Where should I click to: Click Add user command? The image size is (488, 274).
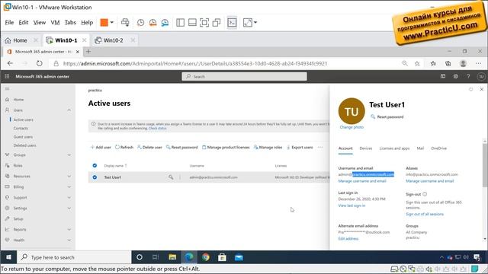pos(101,147)
